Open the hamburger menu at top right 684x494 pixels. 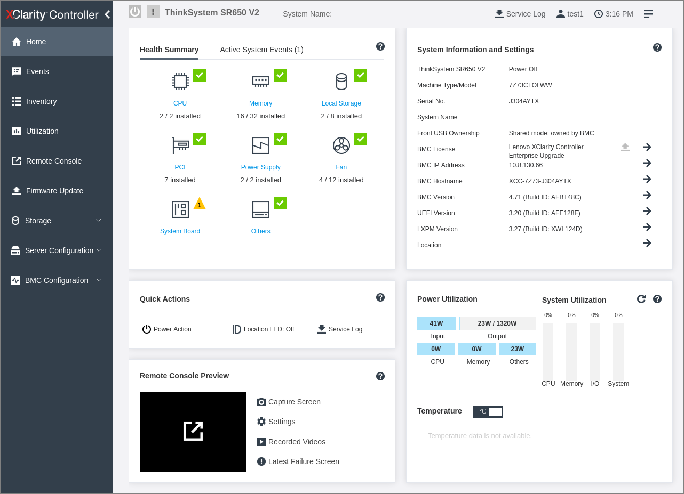click(648, 14)
